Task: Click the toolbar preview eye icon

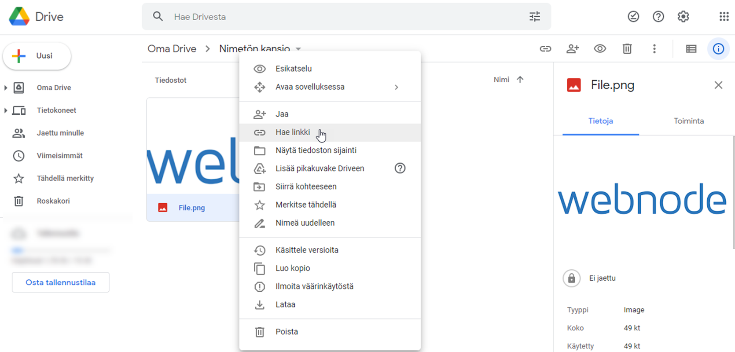Action: [599, 49]
